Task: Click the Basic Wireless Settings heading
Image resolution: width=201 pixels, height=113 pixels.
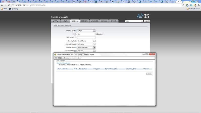Action: pos(62,26)
